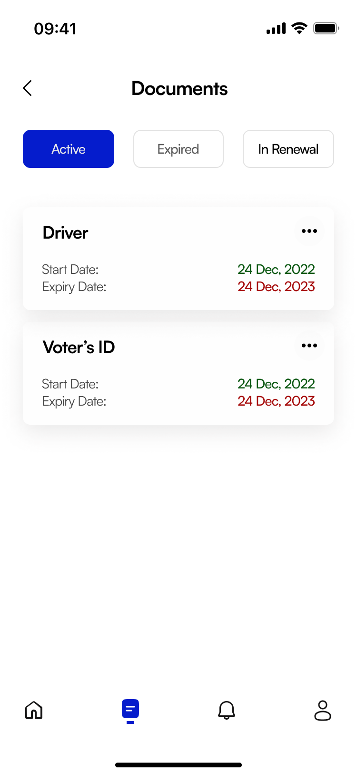Select the In Renewal tab

[288, 149]
